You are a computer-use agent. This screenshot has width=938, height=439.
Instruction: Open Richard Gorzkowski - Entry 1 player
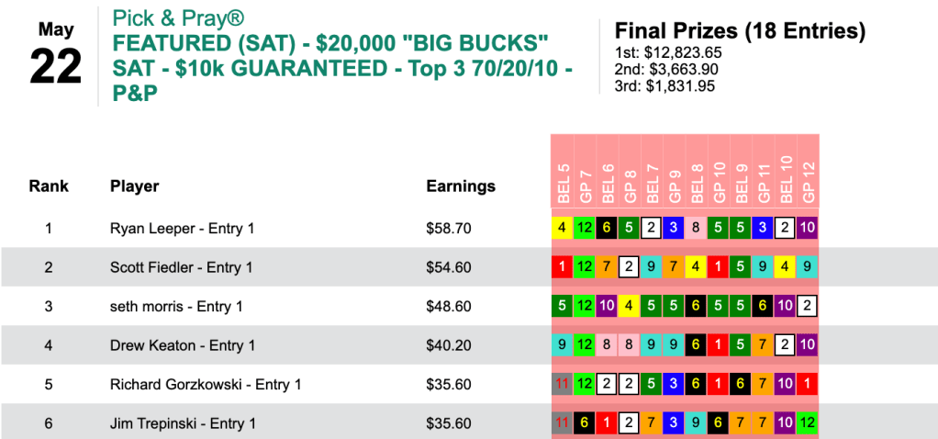[x=206, y=385]
